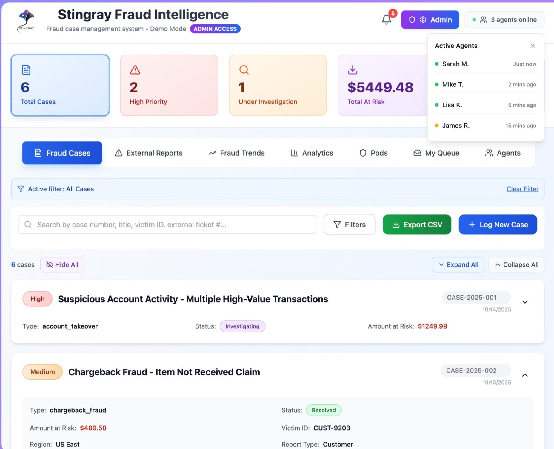The image size is (554, 449).
Task: Click the Stingray logo image
Action: pos(26,21)
